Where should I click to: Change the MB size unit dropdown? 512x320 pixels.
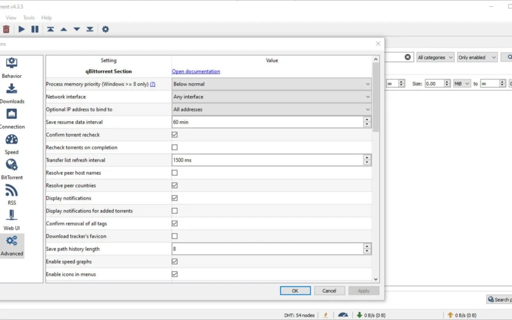coord(462,84)
